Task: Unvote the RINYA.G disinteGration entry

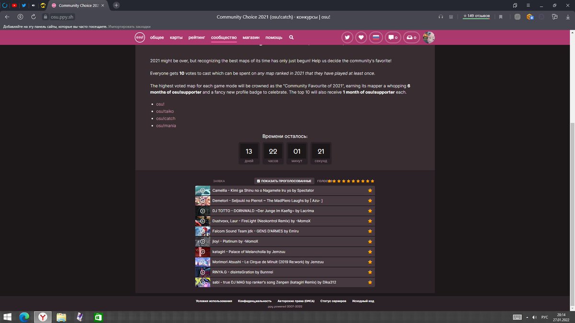Action: (370, 272)
